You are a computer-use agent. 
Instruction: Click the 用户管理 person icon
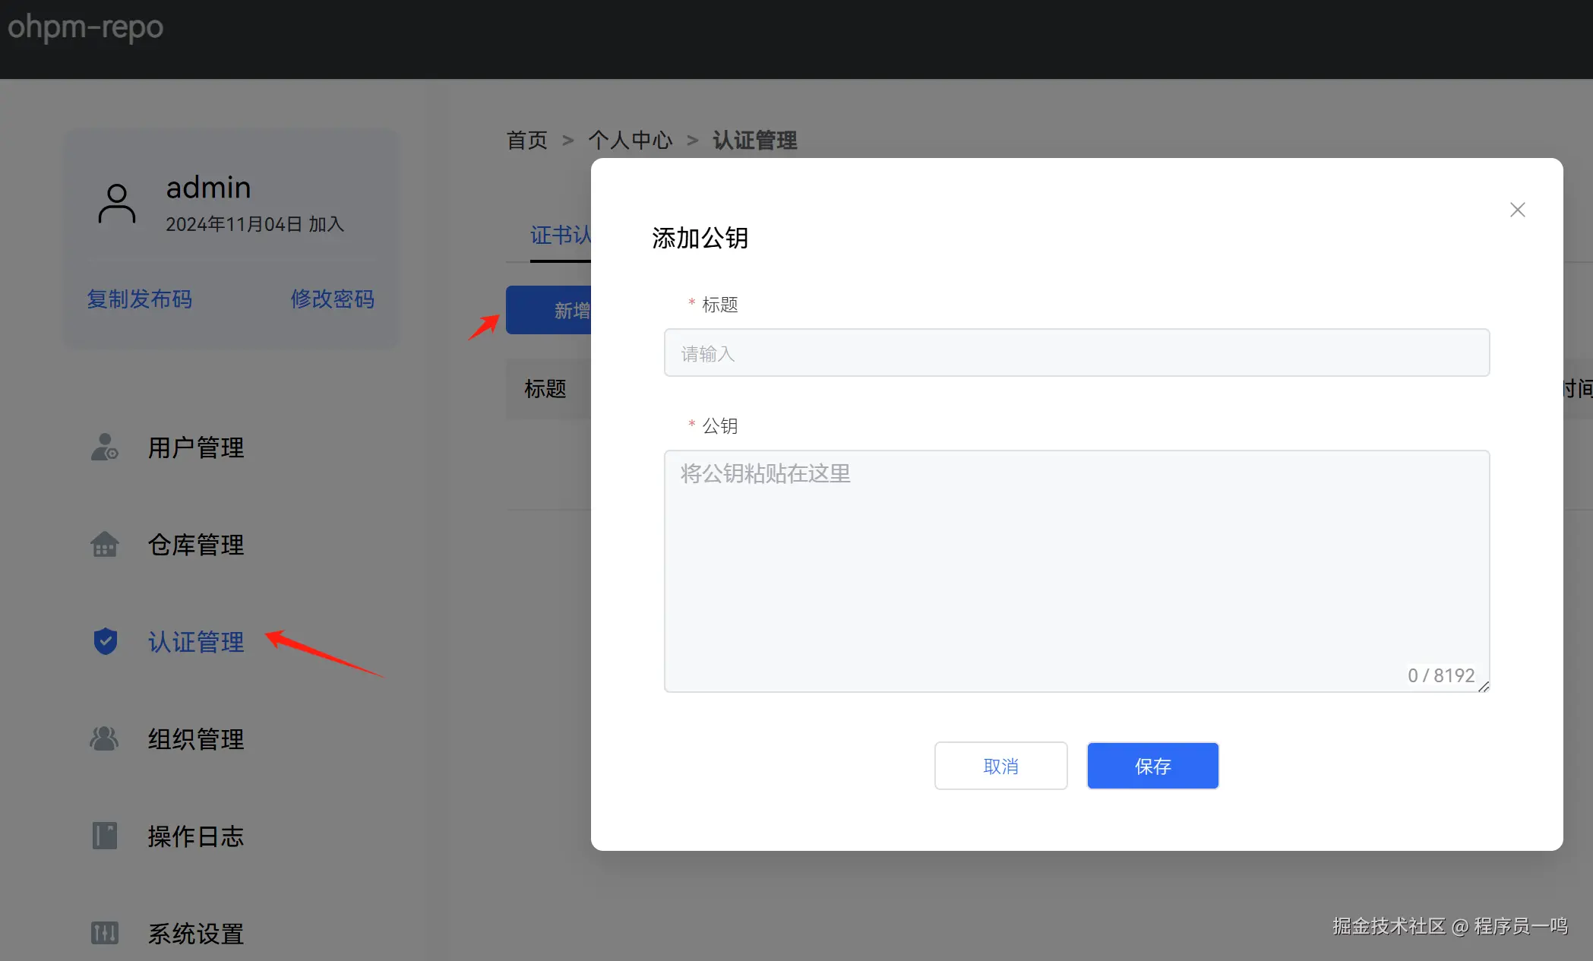104,447
